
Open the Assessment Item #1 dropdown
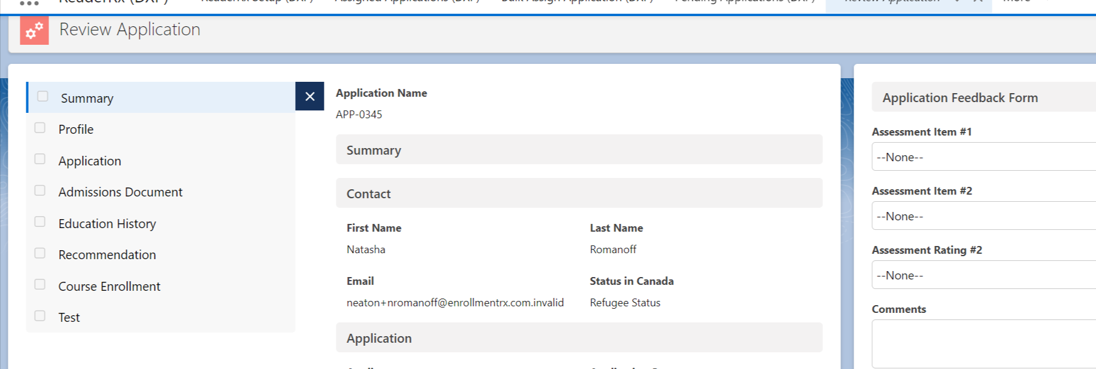coord(983,157)
